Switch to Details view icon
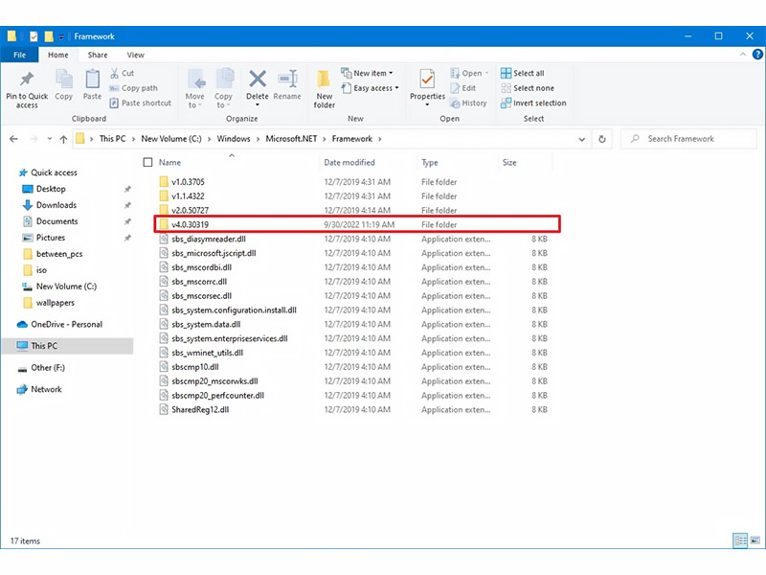 (x=740, y=540)
